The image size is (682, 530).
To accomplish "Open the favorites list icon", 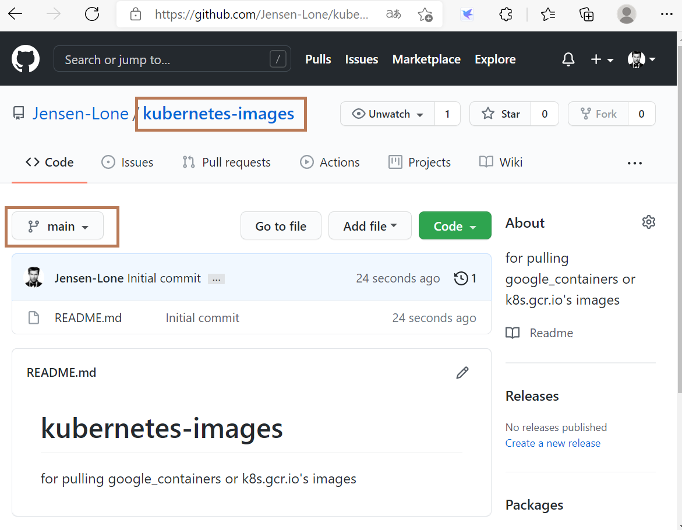I will click(x=548, y=15).
